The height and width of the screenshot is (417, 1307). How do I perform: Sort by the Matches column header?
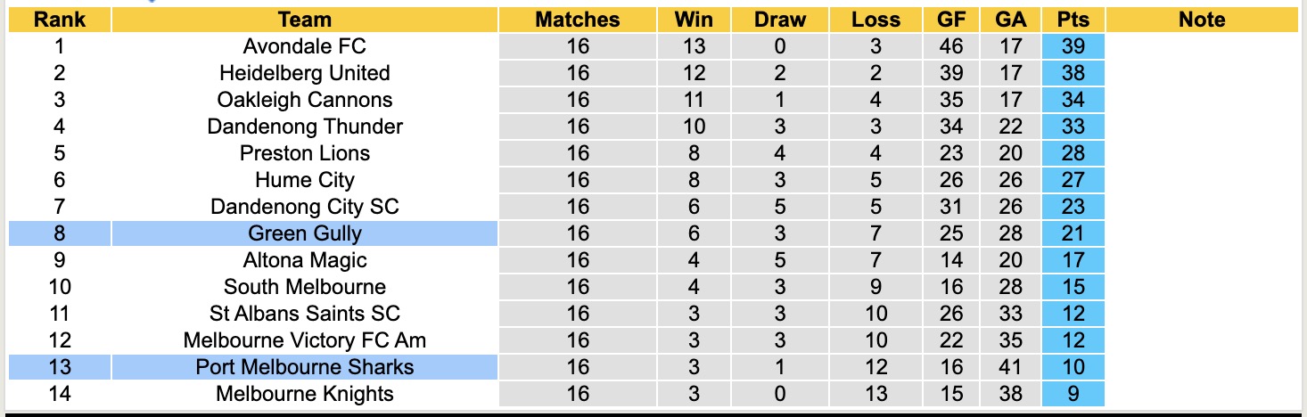577,20
